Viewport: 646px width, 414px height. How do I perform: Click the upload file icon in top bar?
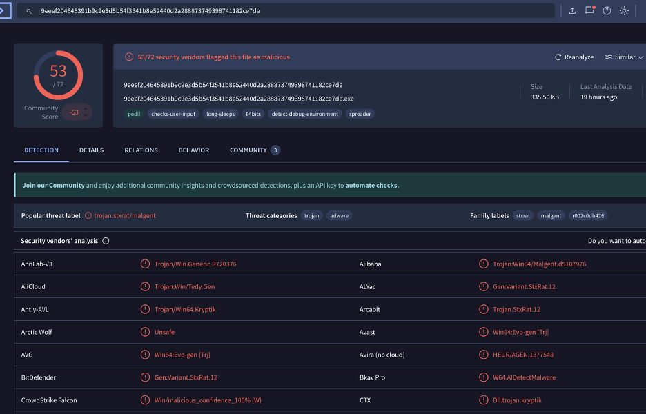(x=572, y=11)
